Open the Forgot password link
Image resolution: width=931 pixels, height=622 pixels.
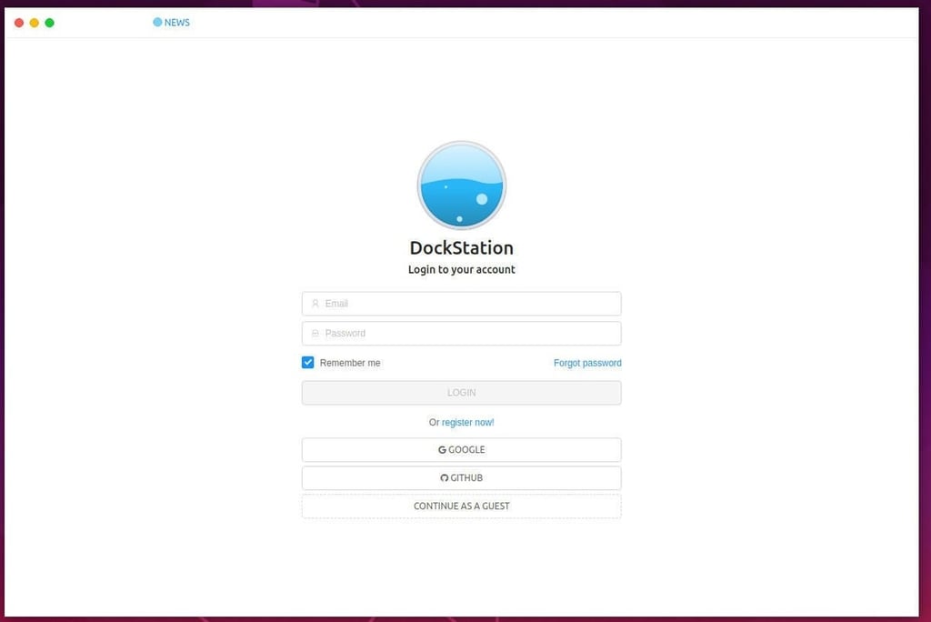click(x=587, y=363)
